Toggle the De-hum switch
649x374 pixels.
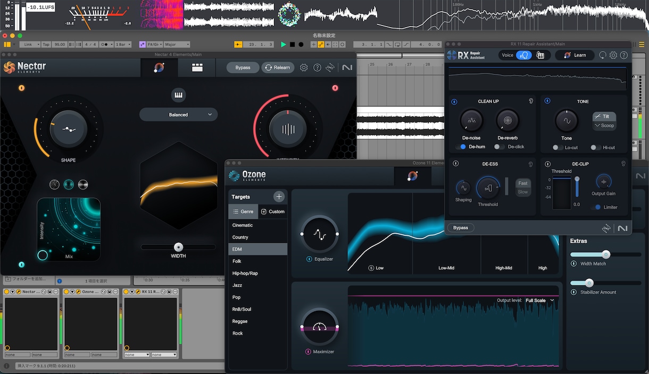pyautogui.click(x=461, y=147)
